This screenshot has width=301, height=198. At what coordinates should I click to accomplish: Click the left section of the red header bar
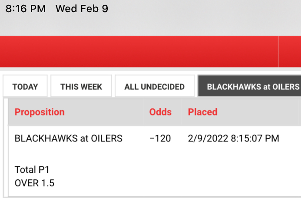[x=139, y=51]
